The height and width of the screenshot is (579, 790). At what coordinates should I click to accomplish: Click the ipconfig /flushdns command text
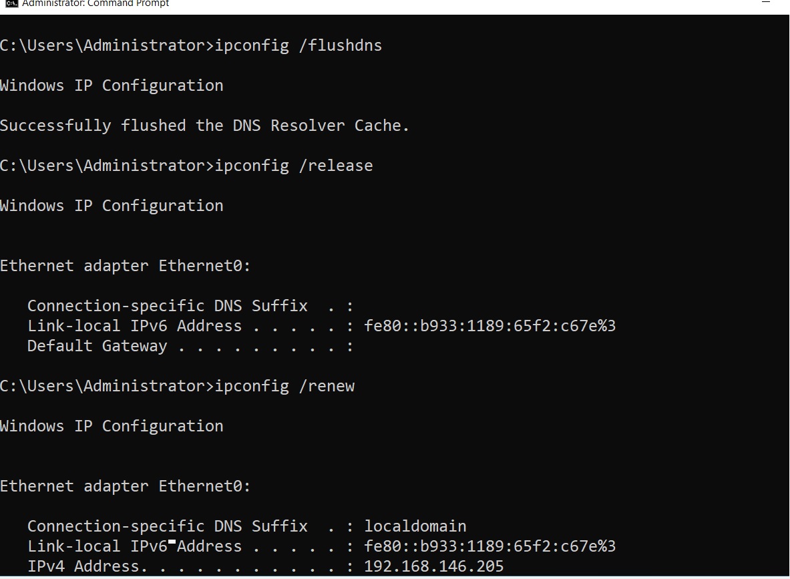299,45
